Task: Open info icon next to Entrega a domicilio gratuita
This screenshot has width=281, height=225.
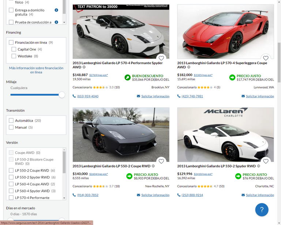Action: [x=56, y=10]
